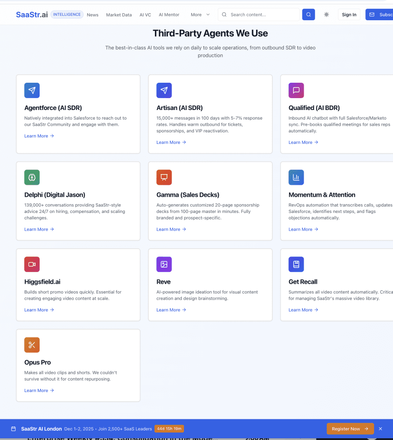Click the Search content input field
Viewport: 393px width, 440px height.
(x=258, y=15)
